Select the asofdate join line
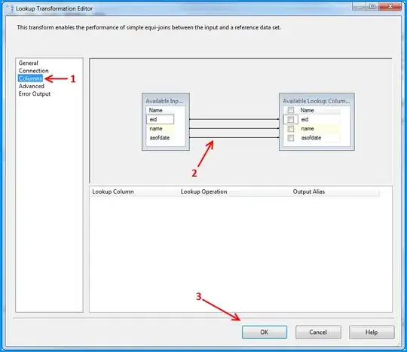The width and height of the screenshot is (407, 352). coord(234,138)
